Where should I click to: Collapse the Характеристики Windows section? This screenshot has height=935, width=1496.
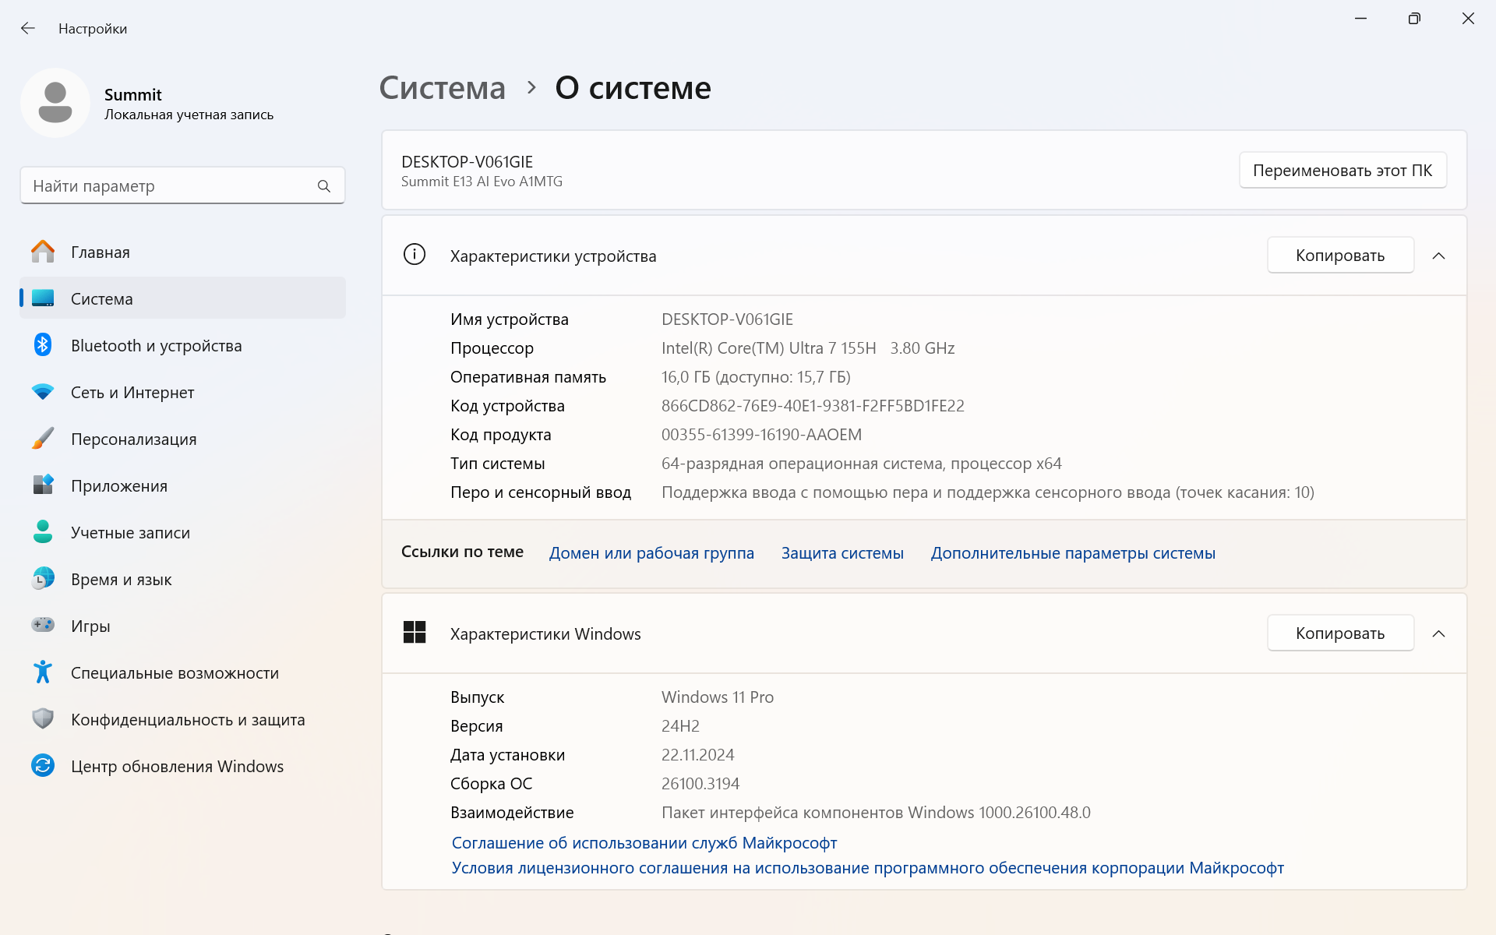tap(1438, 633)
